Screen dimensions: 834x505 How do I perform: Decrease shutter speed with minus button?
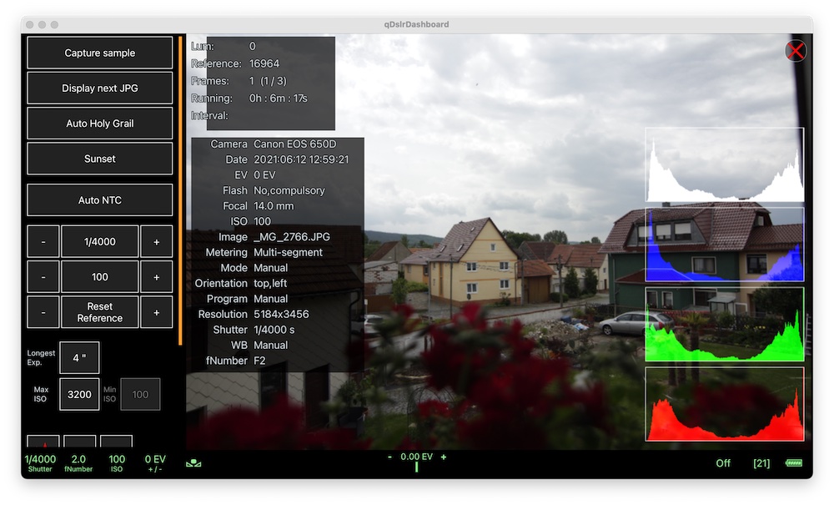43,241
